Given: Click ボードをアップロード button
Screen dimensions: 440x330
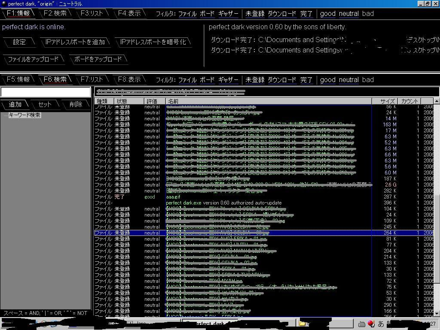Looking at the screenshot, I should (98, 59).
